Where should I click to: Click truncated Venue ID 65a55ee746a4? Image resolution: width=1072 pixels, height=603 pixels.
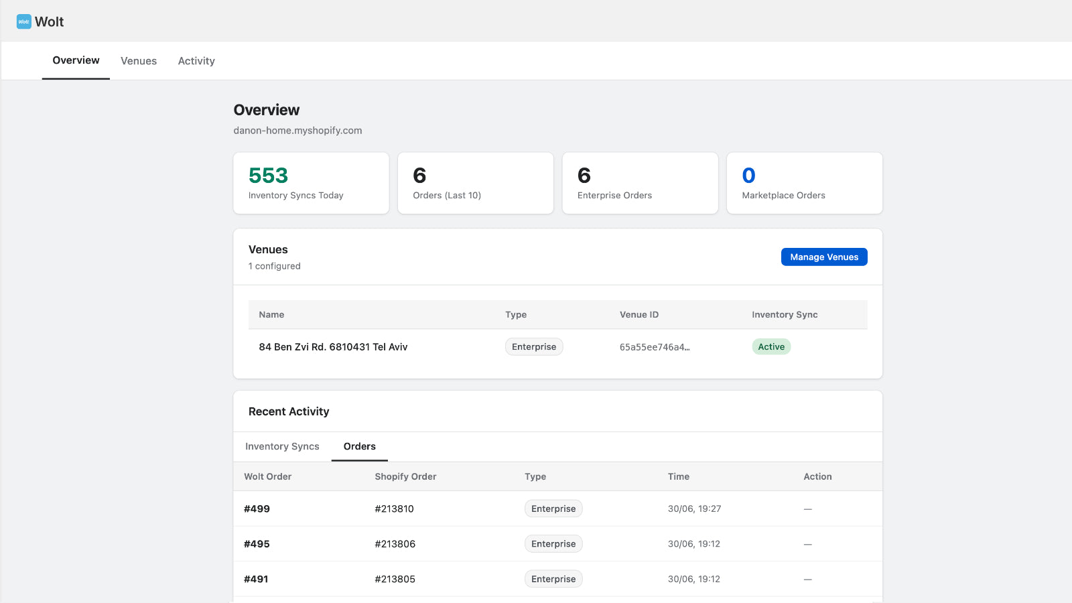pyautogui.click(x=655, y=347)
